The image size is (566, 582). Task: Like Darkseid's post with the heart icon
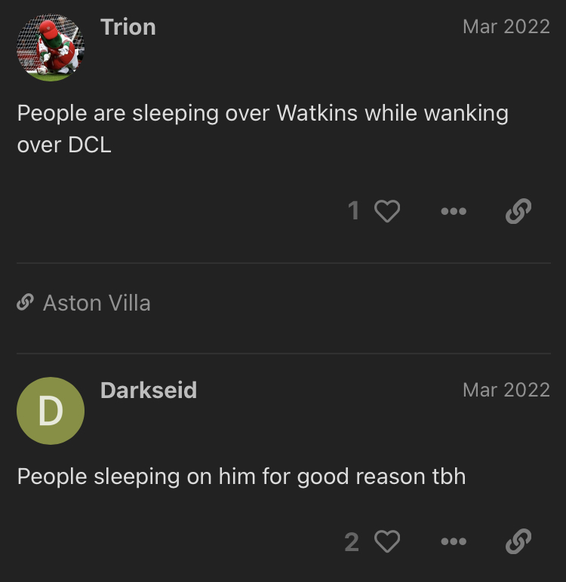pos(387,541)
